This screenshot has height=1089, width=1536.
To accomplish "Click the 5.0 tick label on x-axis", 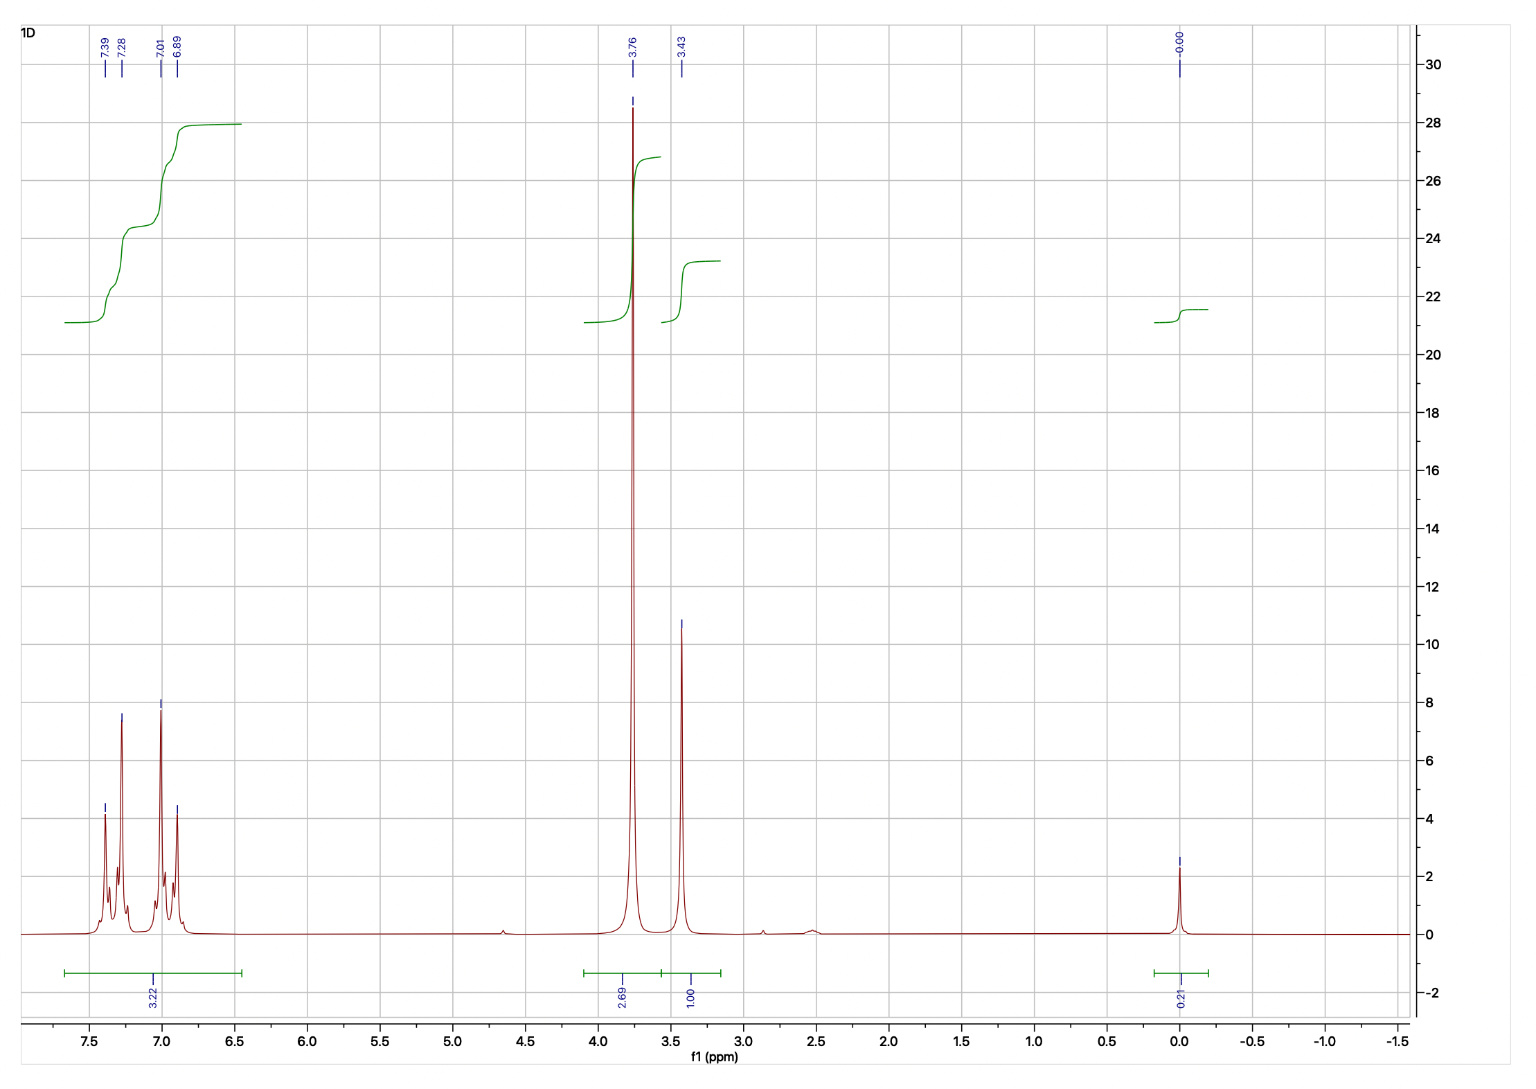I will (x=452, y=1041).
